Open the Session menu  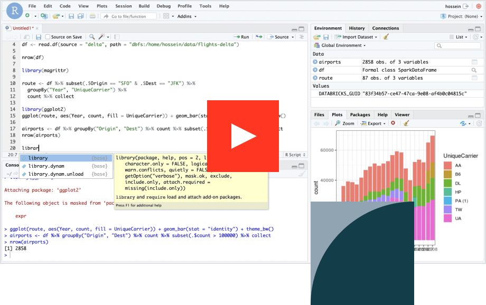tap(123, 6)
